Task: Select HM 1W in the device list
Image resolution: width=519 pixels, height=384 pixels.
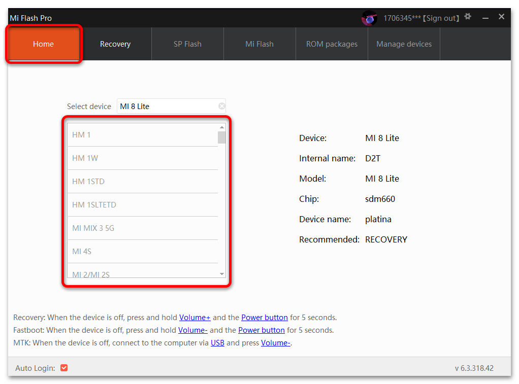Action: tap(143, 158)
